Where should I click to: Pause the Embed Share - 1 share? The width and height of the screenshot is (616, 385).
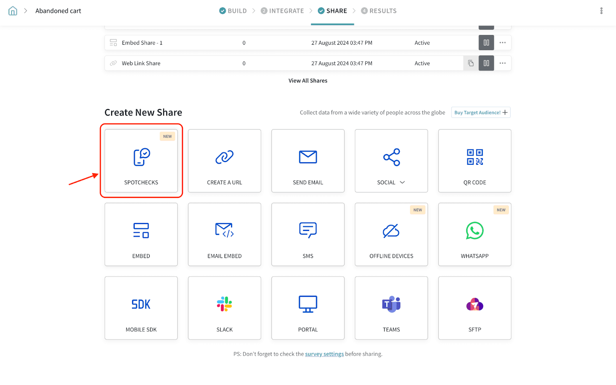(x=486, y=43)
